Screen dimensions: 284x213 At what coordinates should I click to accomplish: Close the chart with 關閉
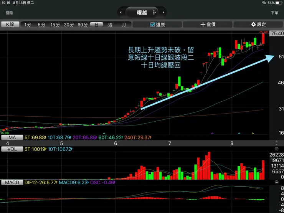pos(9,13)
